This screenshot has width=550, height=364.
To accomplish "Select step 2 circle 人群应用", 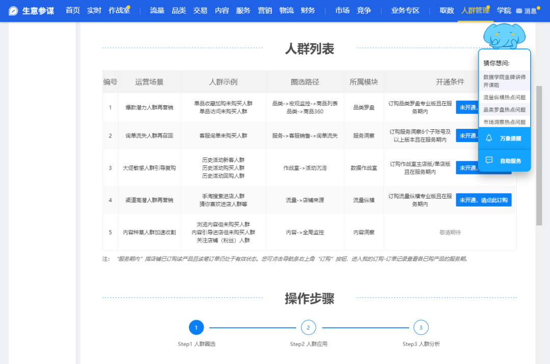I will 308,327.
